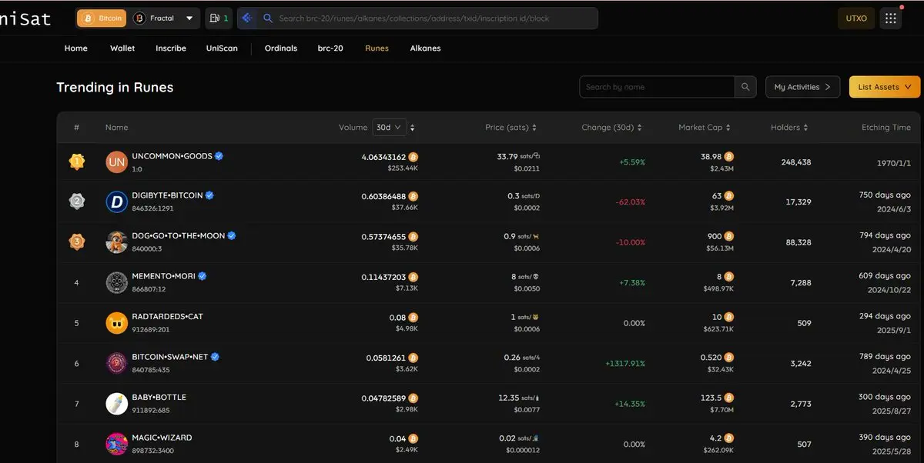The width and height of the screenshot is (924, 463).
Task: Open the BABY•BOTTLE rune name link
Action: click(159, 398)
